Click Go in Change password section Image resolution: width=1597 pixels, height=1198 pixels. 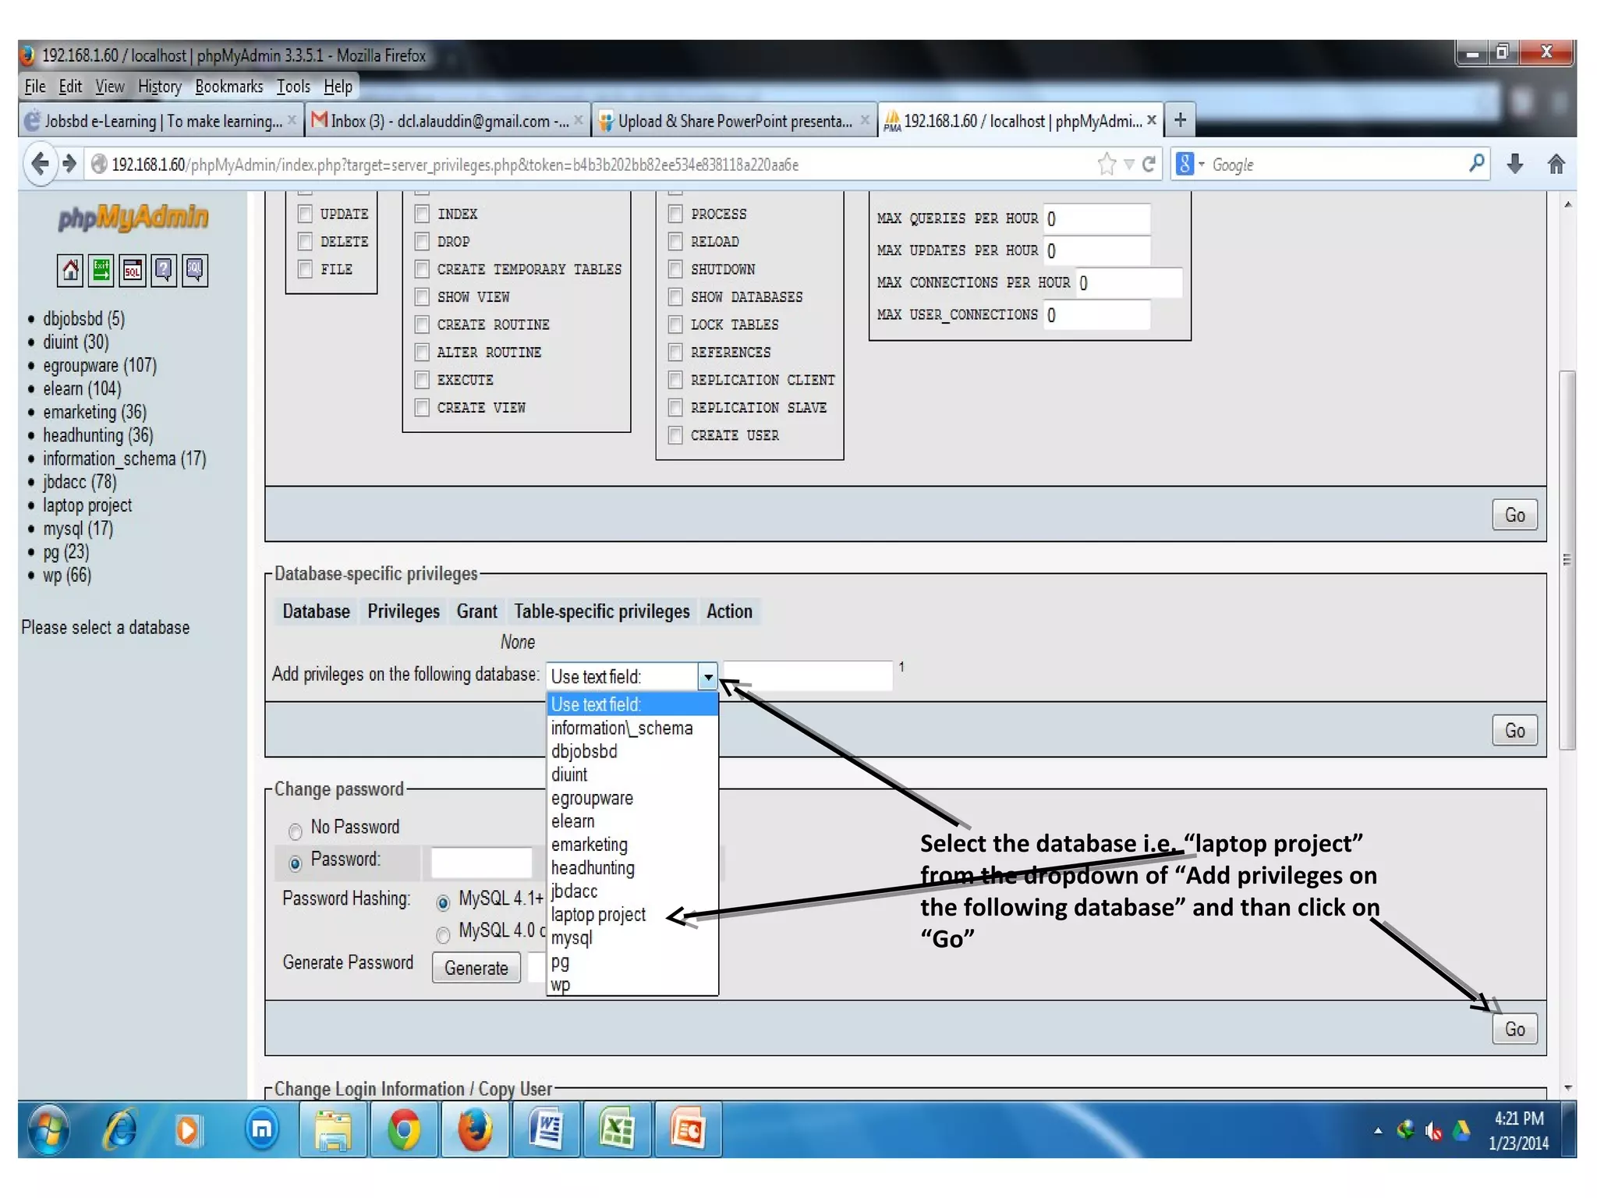pos(1514,1030)
